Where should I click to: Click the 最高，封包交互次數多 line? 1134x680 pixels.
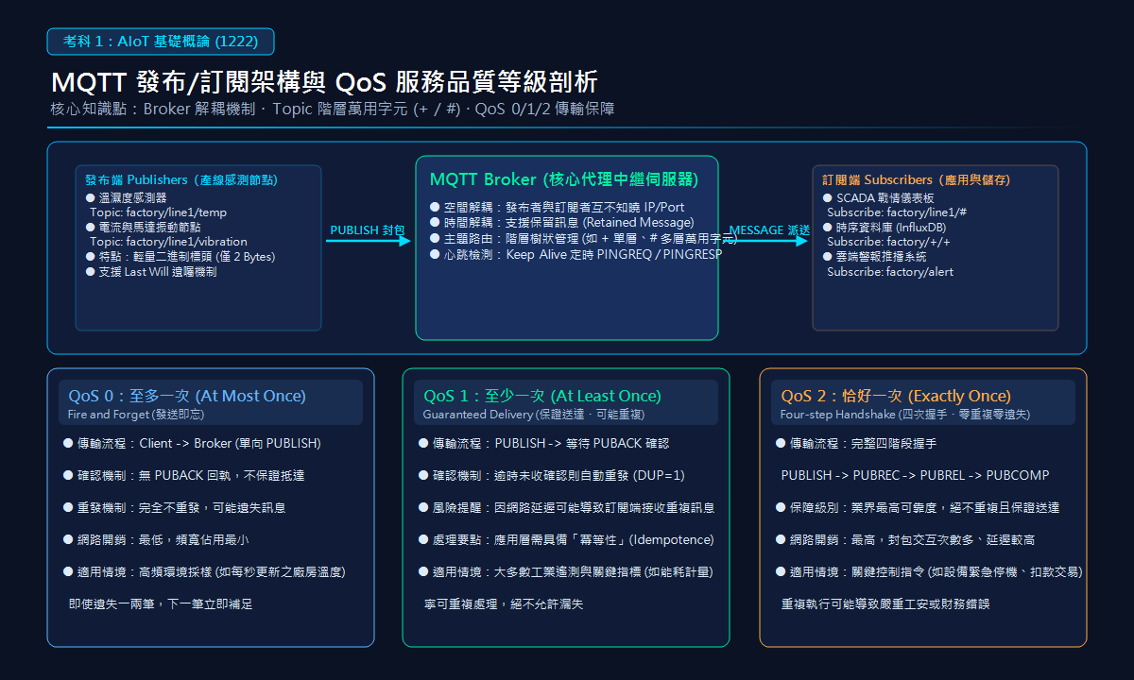904,539
